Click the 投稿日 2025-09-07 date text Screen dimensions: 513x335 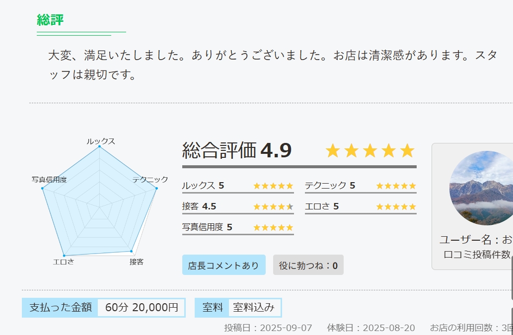click(268, 328)
